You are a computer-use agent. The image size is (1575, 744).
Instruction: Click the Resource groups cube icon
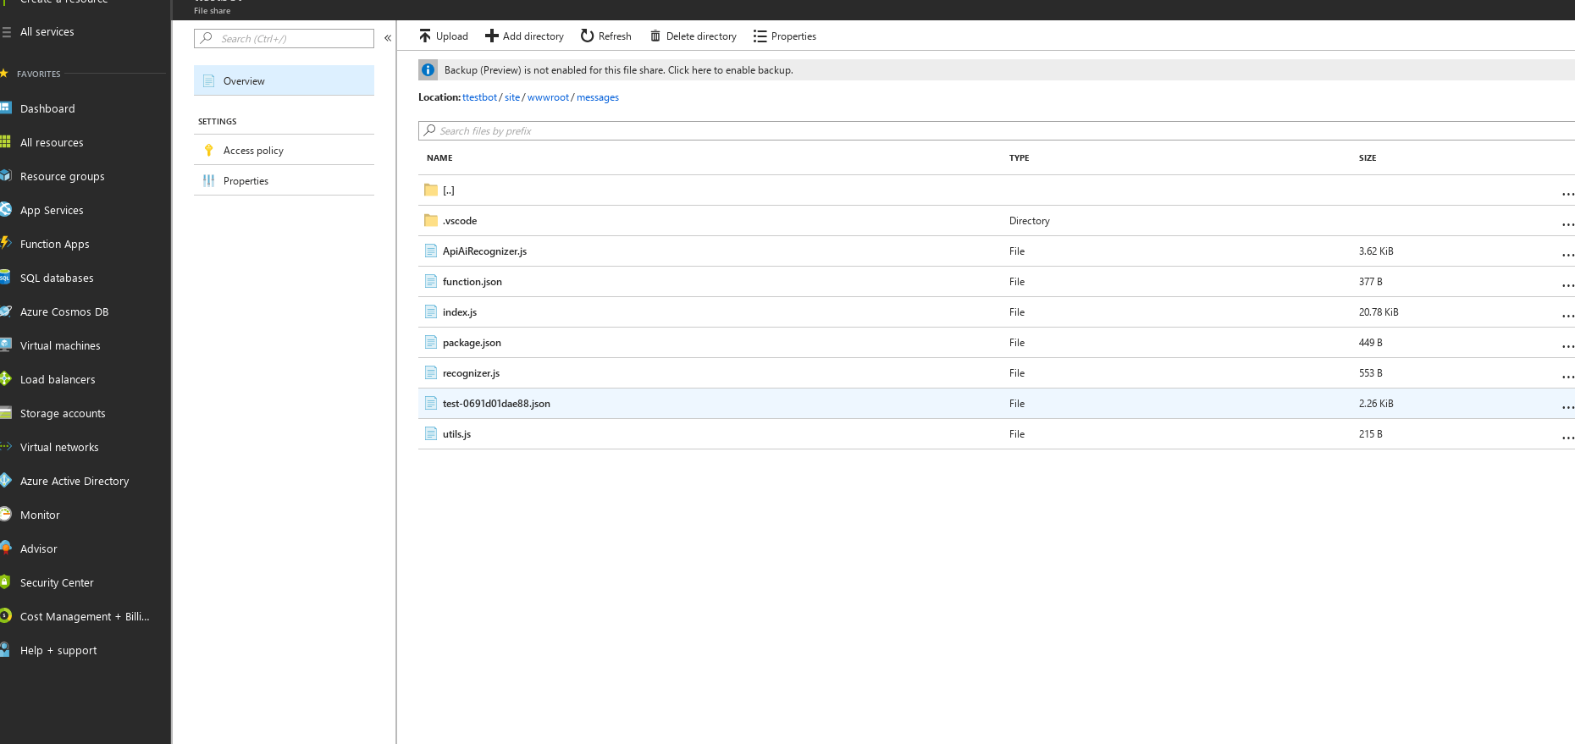[5, 175]
